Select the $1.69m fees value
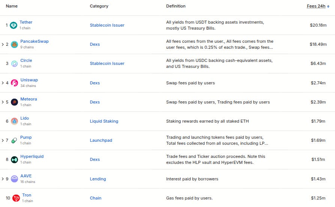This screenshot has width=335, height=207. coord(318,140)
